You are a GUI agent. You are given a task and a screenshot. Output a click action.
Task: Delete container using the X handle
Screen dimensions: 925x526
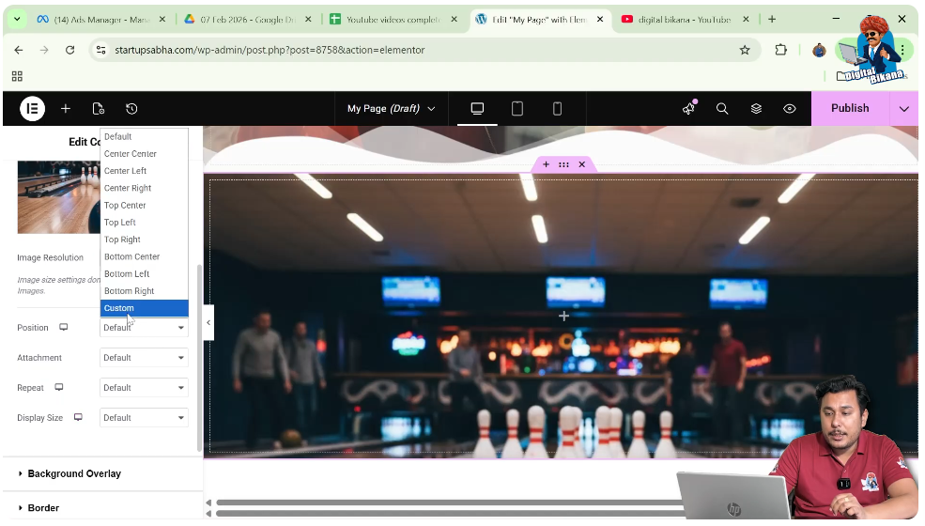tap(581, 164)
